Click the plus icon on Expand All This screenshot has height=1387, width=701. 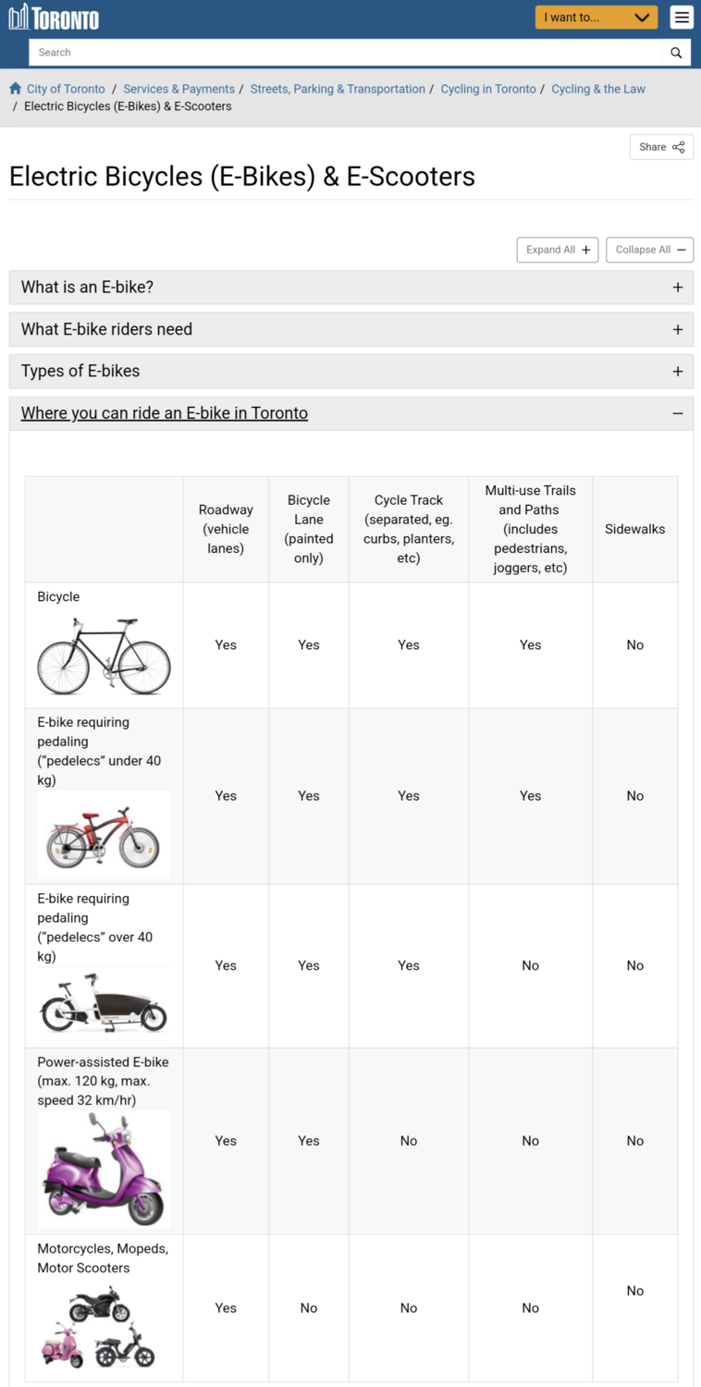pyautogui.click(x=586, y=250)
